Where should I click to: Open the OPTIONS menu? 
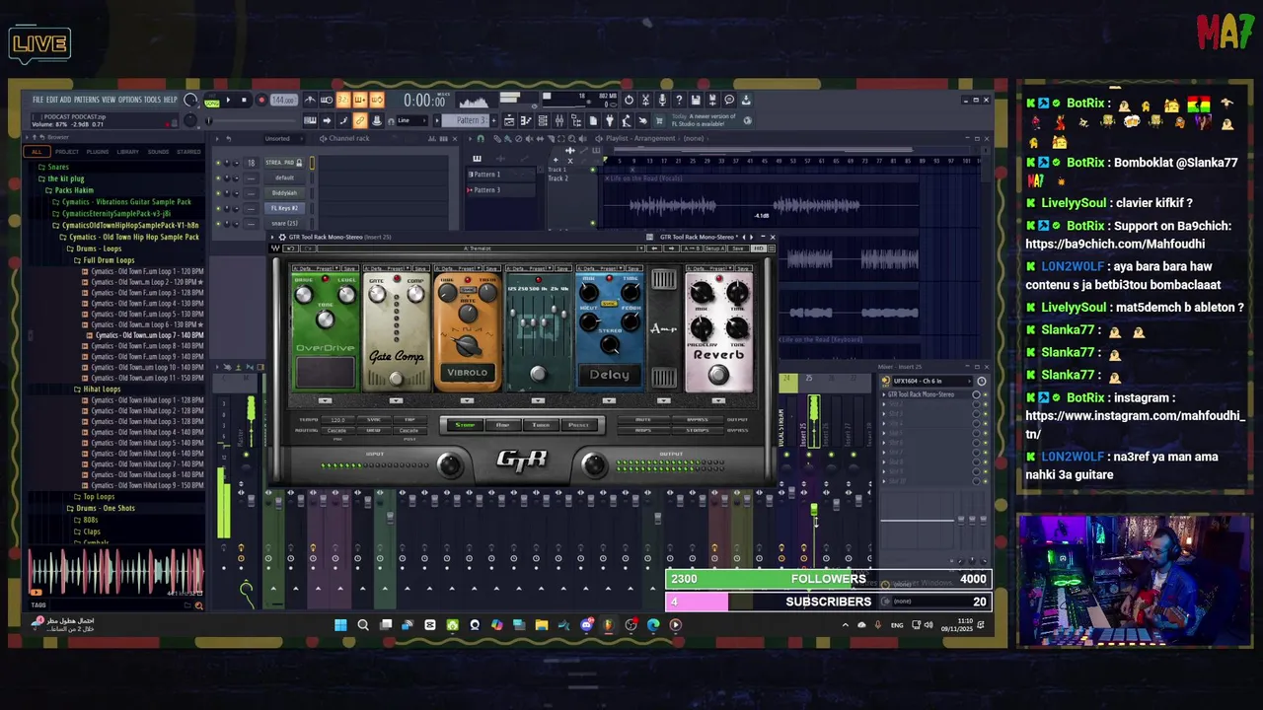(x=129, y=100)
